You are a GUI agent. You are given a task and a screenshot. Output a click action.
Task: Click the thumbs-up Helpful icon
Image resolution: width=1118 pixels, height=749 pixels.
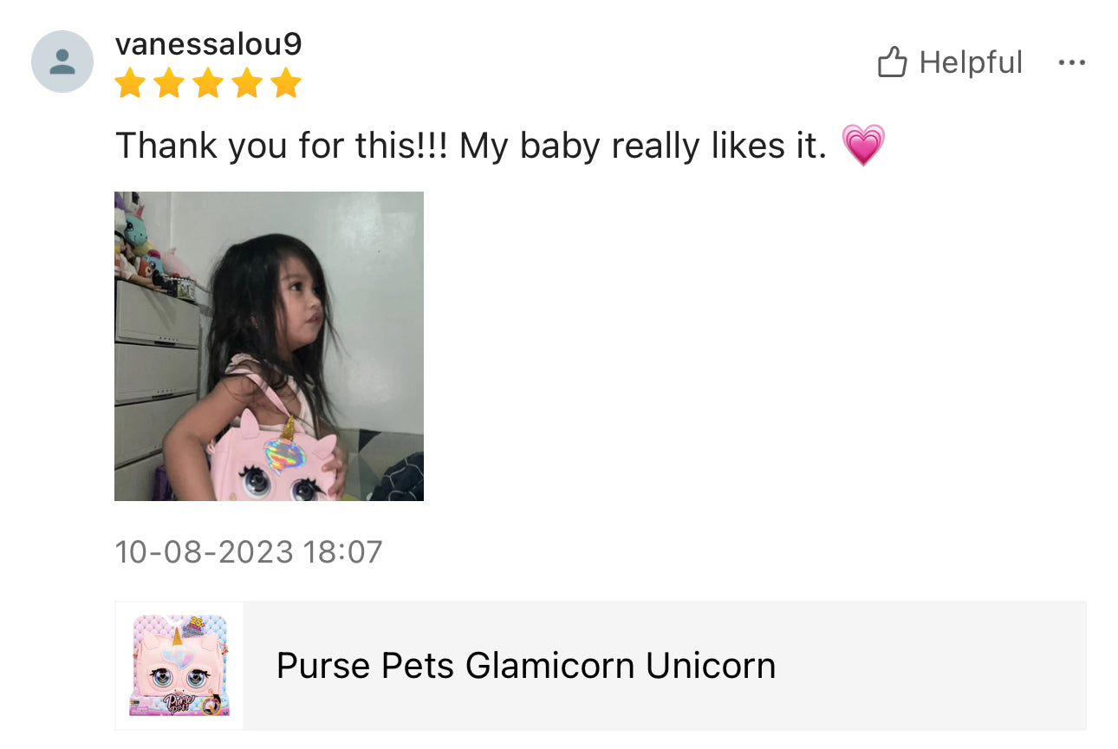(892, 62)
